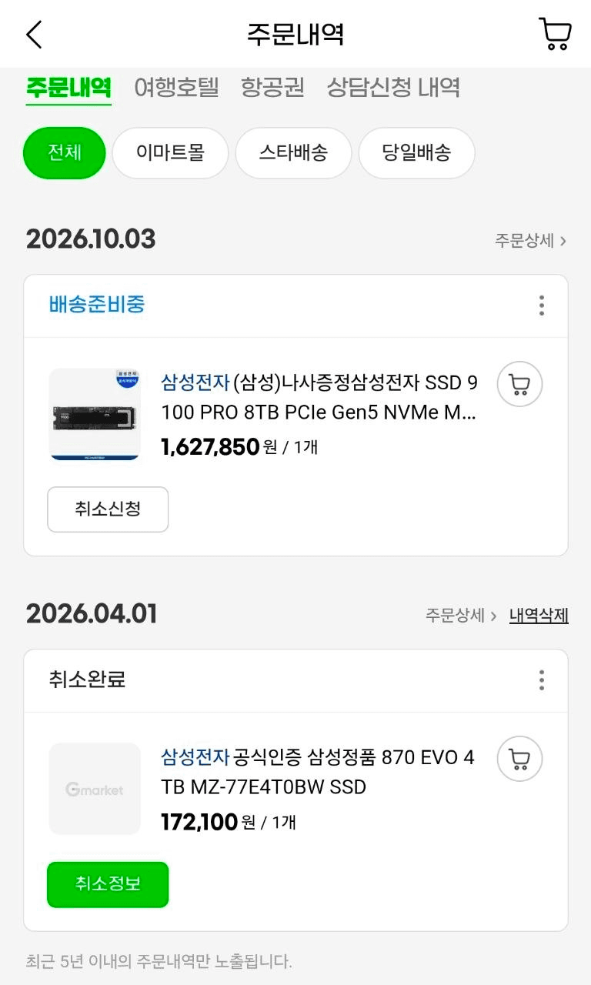Viewport: 591px width, 985px height.
Task: Open the SSD 9100 PRO product thumbnail
Action: tap(95, 414)
